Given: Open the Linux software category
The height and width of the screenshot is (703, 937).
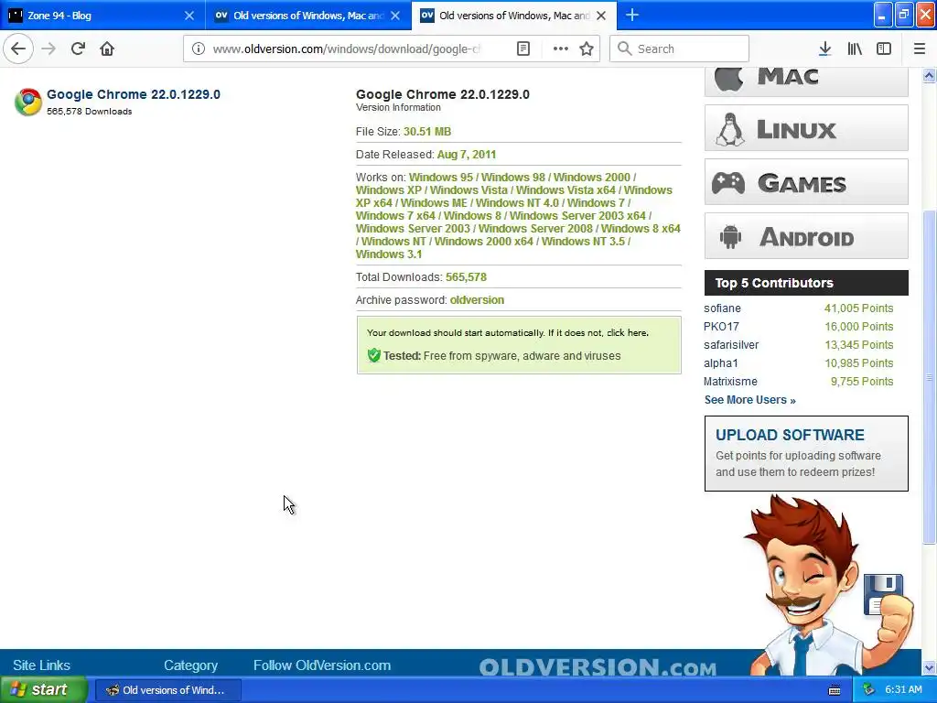Looking at the screenshot, I should (x=806, y=128).
